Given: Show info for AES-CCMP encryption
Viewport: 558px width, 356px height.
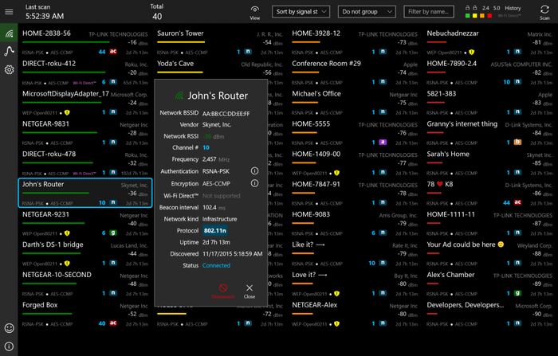Looking at the screenshot, I should coord(254,183).
